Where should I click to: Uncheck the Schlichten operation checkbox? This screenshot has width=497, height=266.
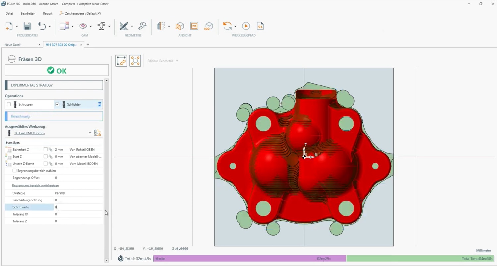(x=57, y=104)
